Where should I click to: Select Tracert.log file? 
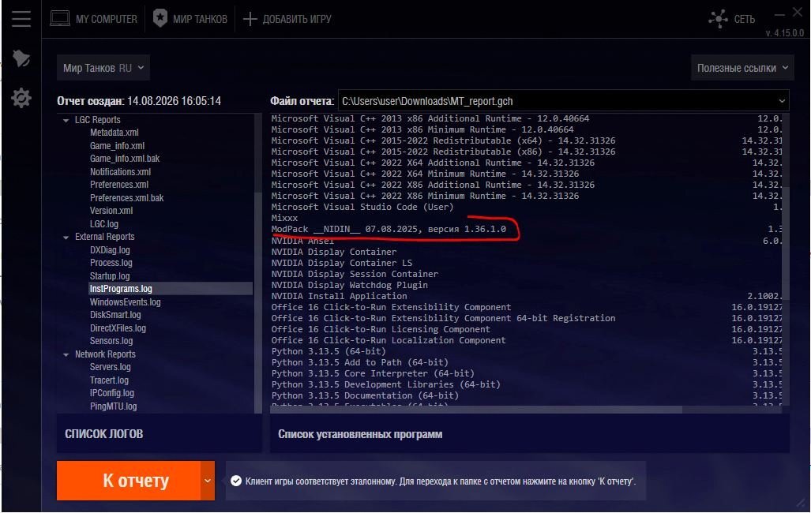109,380
